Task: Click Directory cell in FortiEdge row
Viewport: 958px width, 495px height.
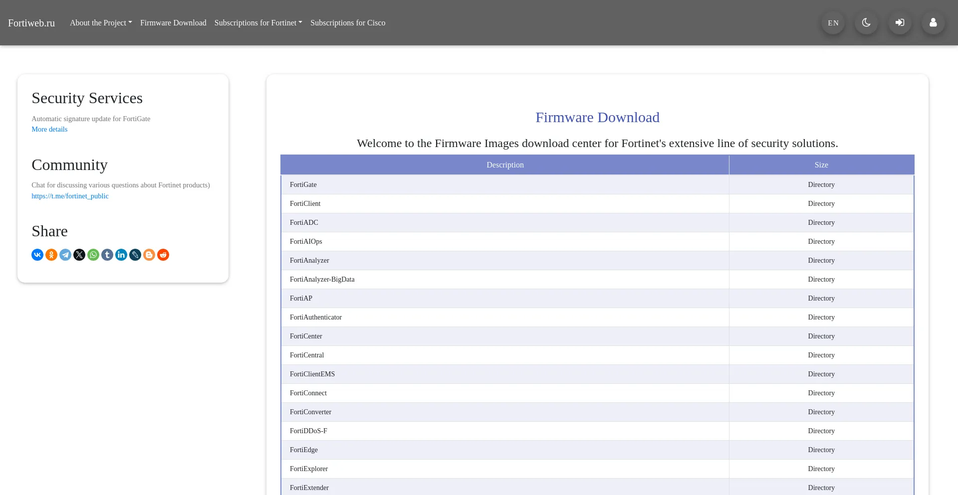Action: 821,450
